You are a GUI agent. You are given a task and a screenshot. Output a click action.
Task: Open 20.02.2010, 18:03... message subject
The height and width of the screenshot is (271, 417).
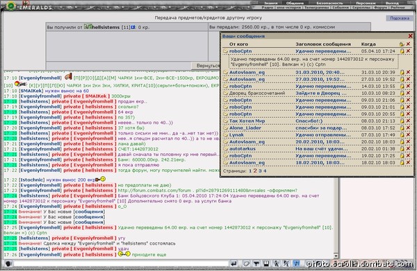[x=320, y=141]
